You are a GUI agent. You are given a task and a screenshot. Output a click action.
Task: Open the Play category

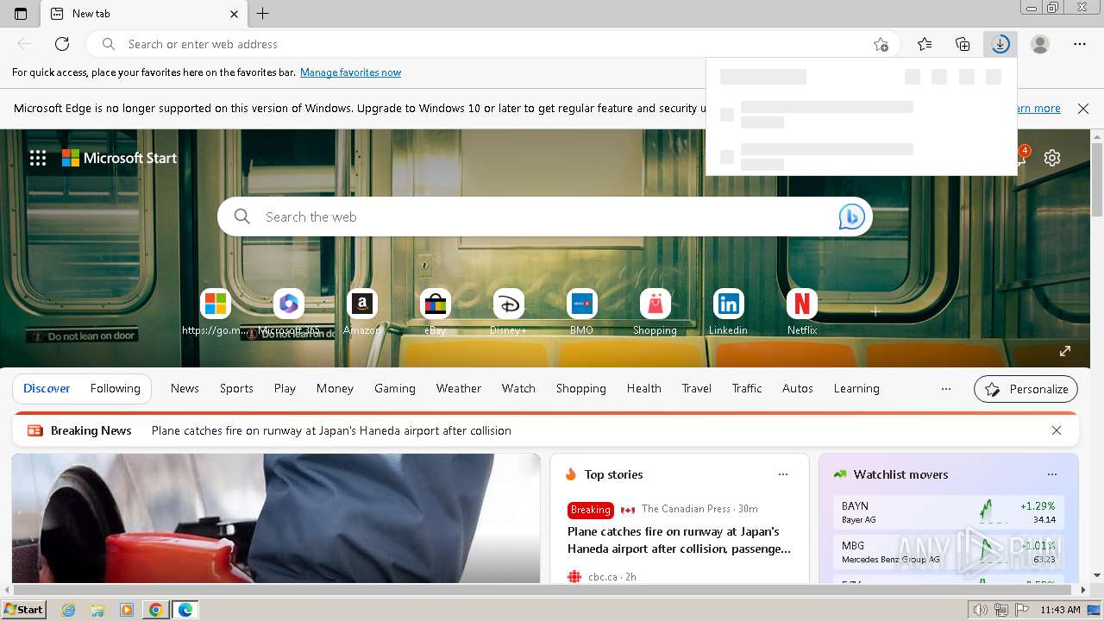point(285,388)
